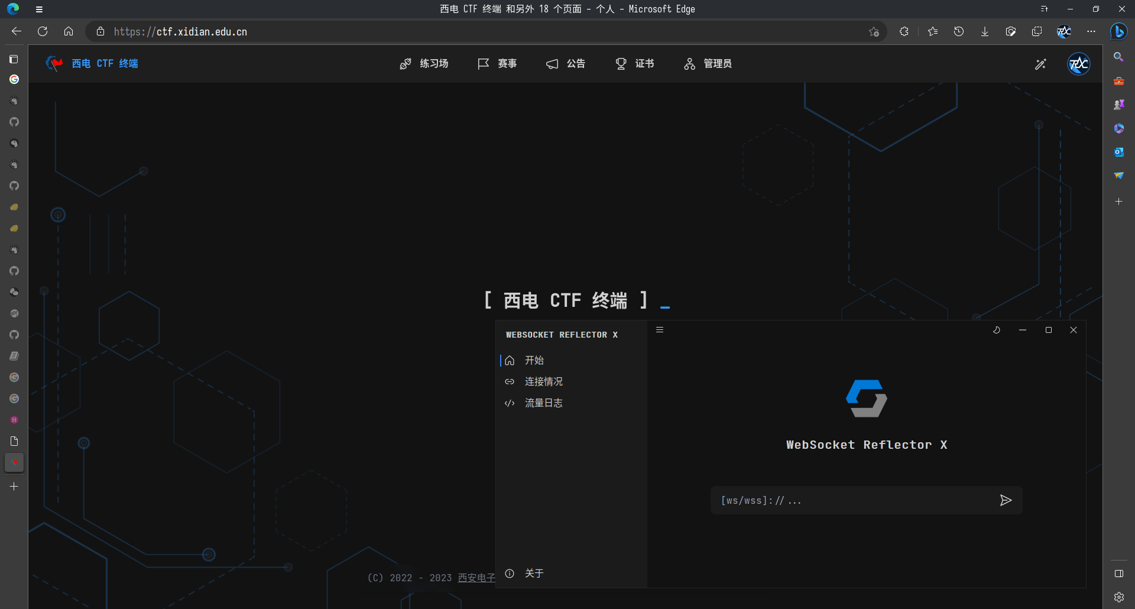Add this page to favorites

point(874,32)
